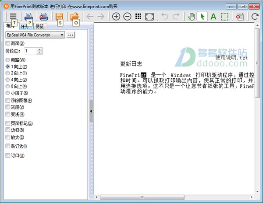Select the hand pan tool
Viewport: 263px width, 203px height.
pyautogui.click(x=191, y=16)
